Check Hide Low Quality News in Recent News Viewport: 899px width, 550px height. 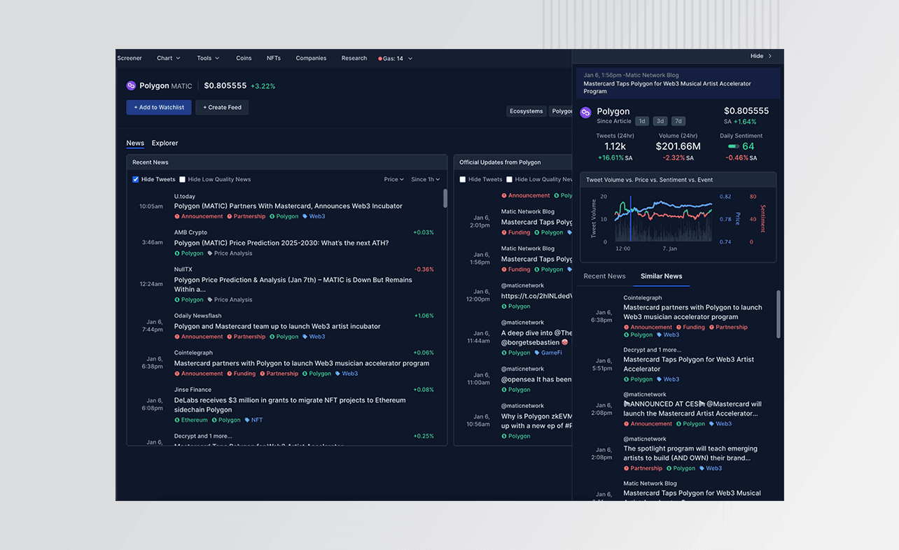click(183, 180)
